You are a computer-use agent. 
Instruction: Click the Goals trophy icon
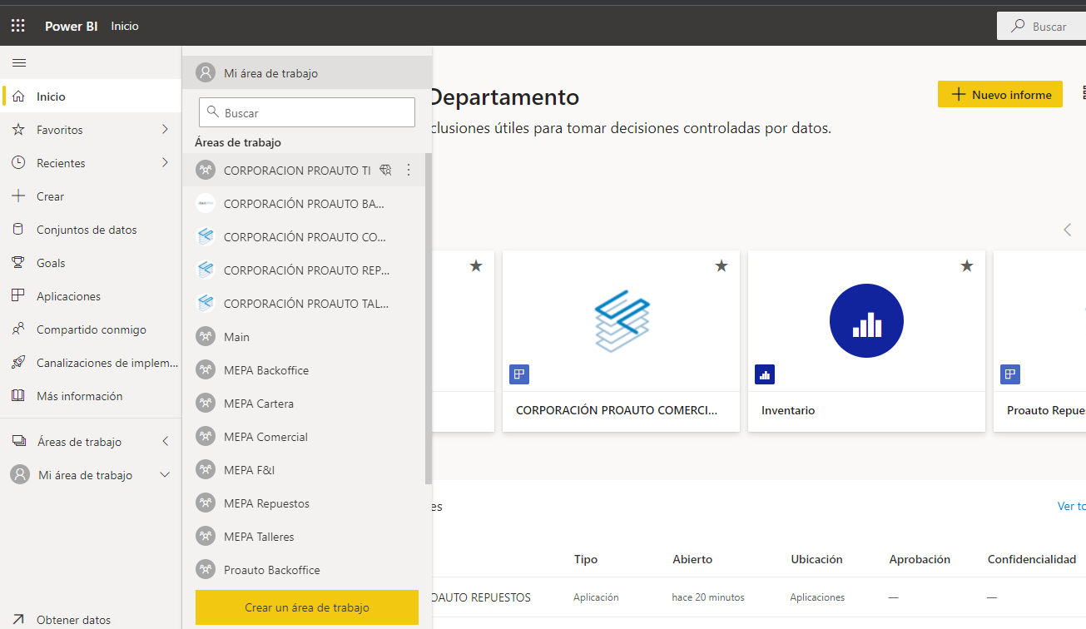coord(18,263)
